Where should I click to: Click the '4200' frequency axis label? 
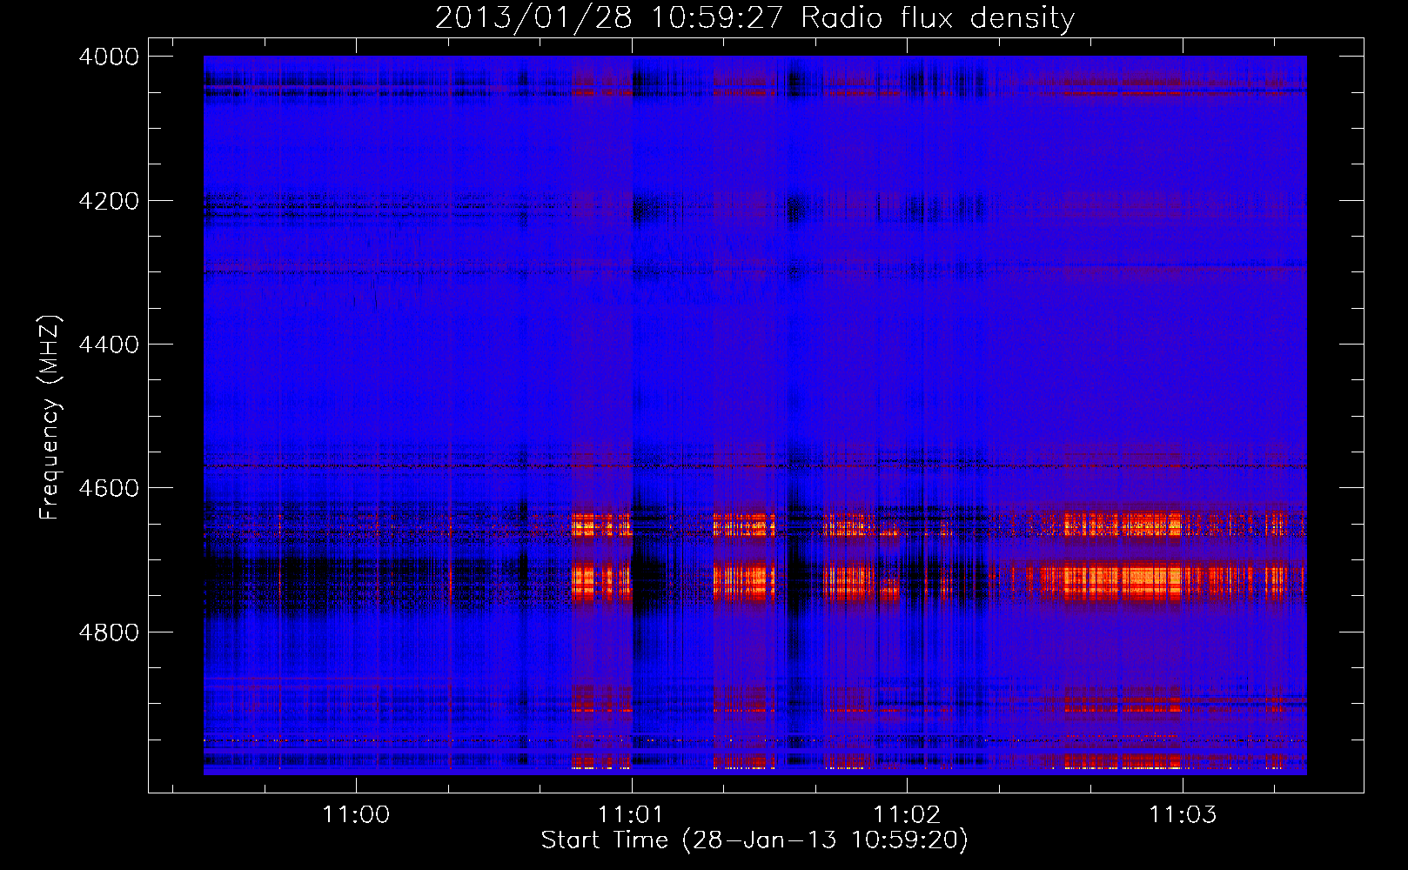109,201
